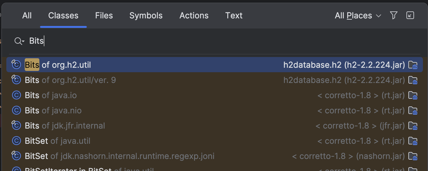The image size is (428, 171).
Task: Select Bits of org.h2.util/ver. 9 result
Action: pyautogui.click(x=70, y=80)
